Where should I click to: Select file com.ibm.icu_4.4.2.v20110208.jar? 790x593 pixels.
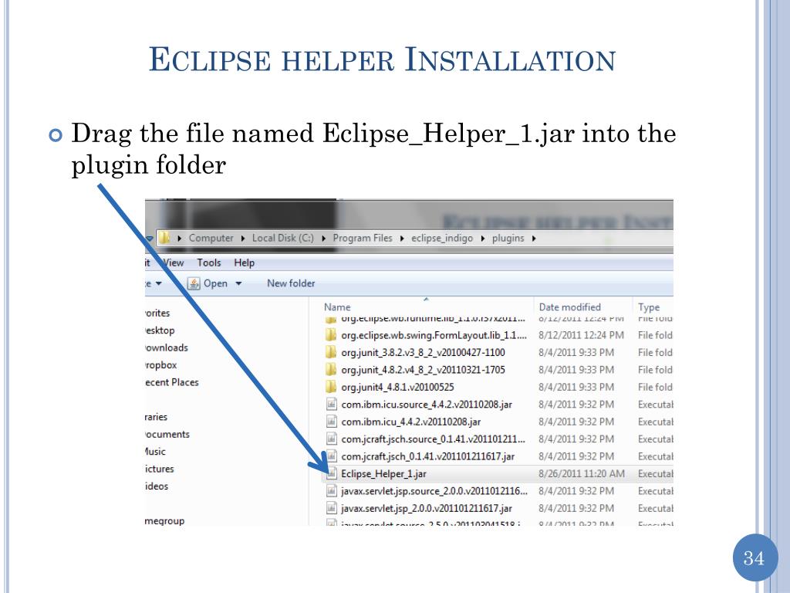click(x=410, y=422)
